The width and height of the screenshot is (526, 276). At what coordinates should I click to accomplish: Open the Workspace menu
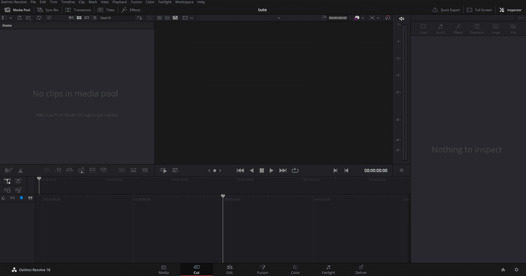pos(184,2)
